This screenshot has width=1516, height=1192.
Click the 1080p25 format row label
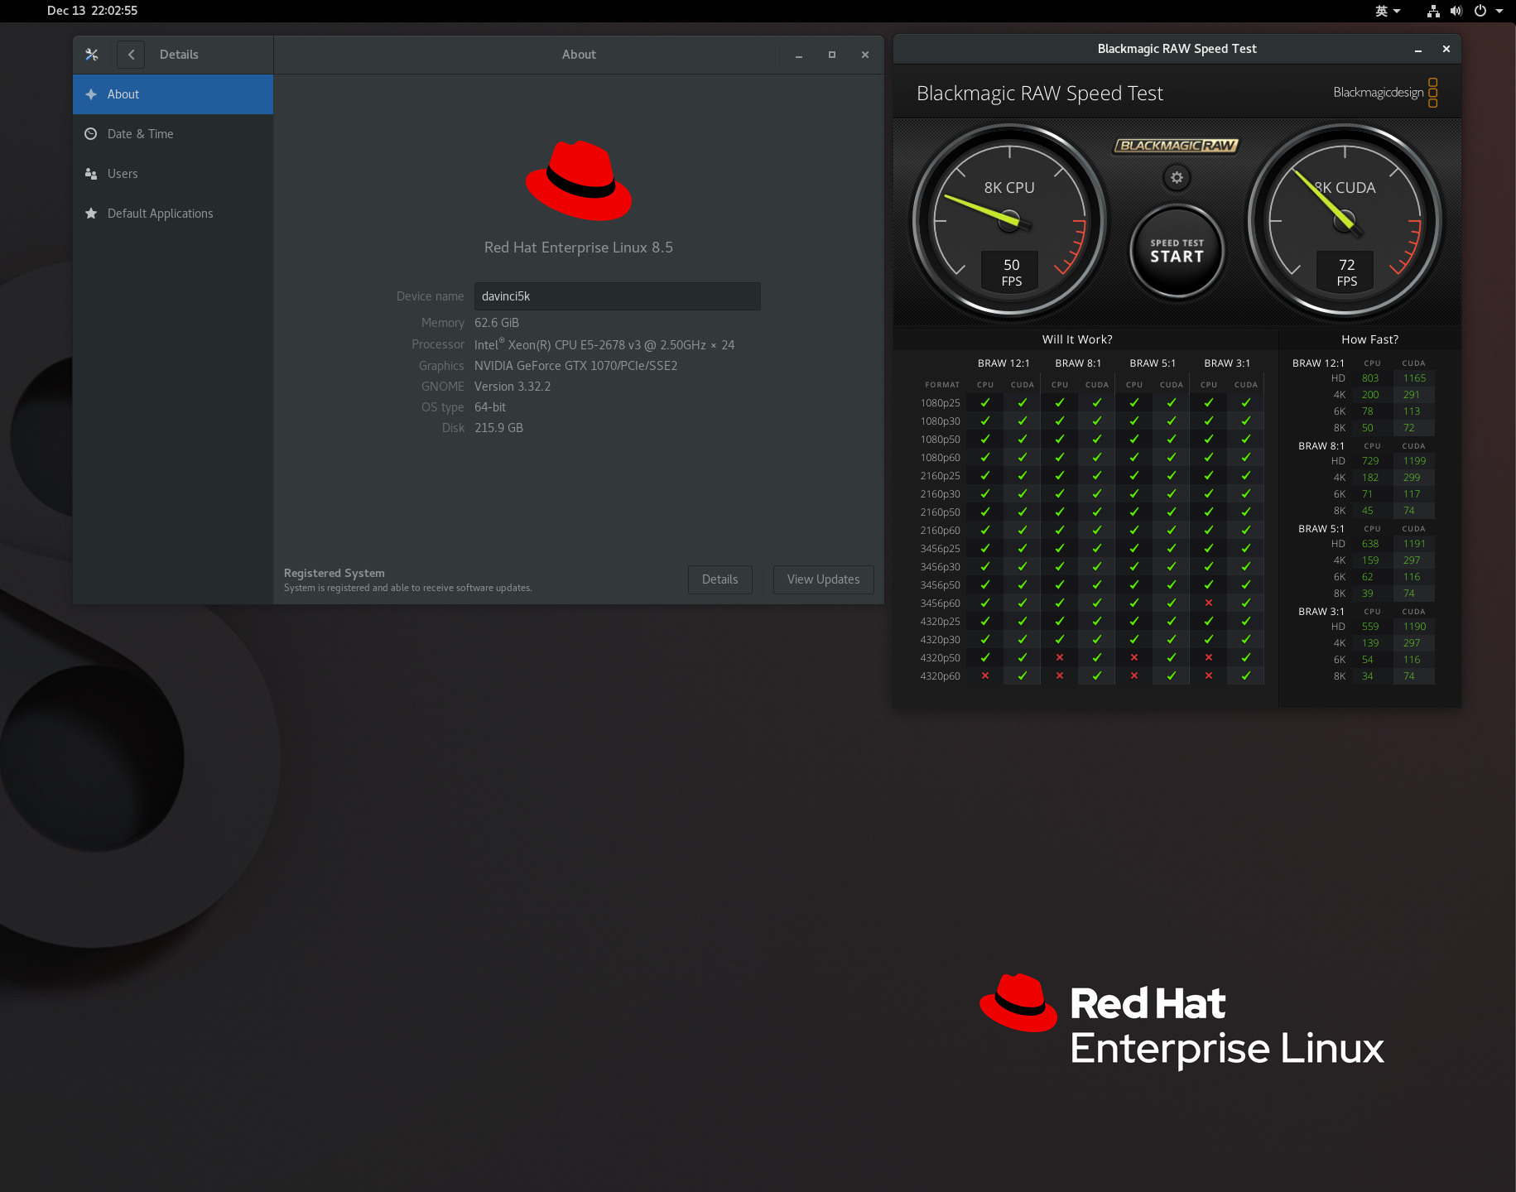(x=940, y=403)
